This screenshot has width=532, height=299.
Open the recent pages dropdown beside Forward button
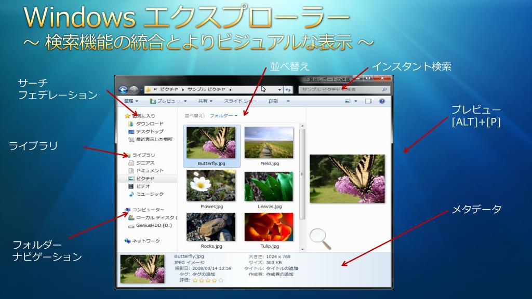point(141,90)
